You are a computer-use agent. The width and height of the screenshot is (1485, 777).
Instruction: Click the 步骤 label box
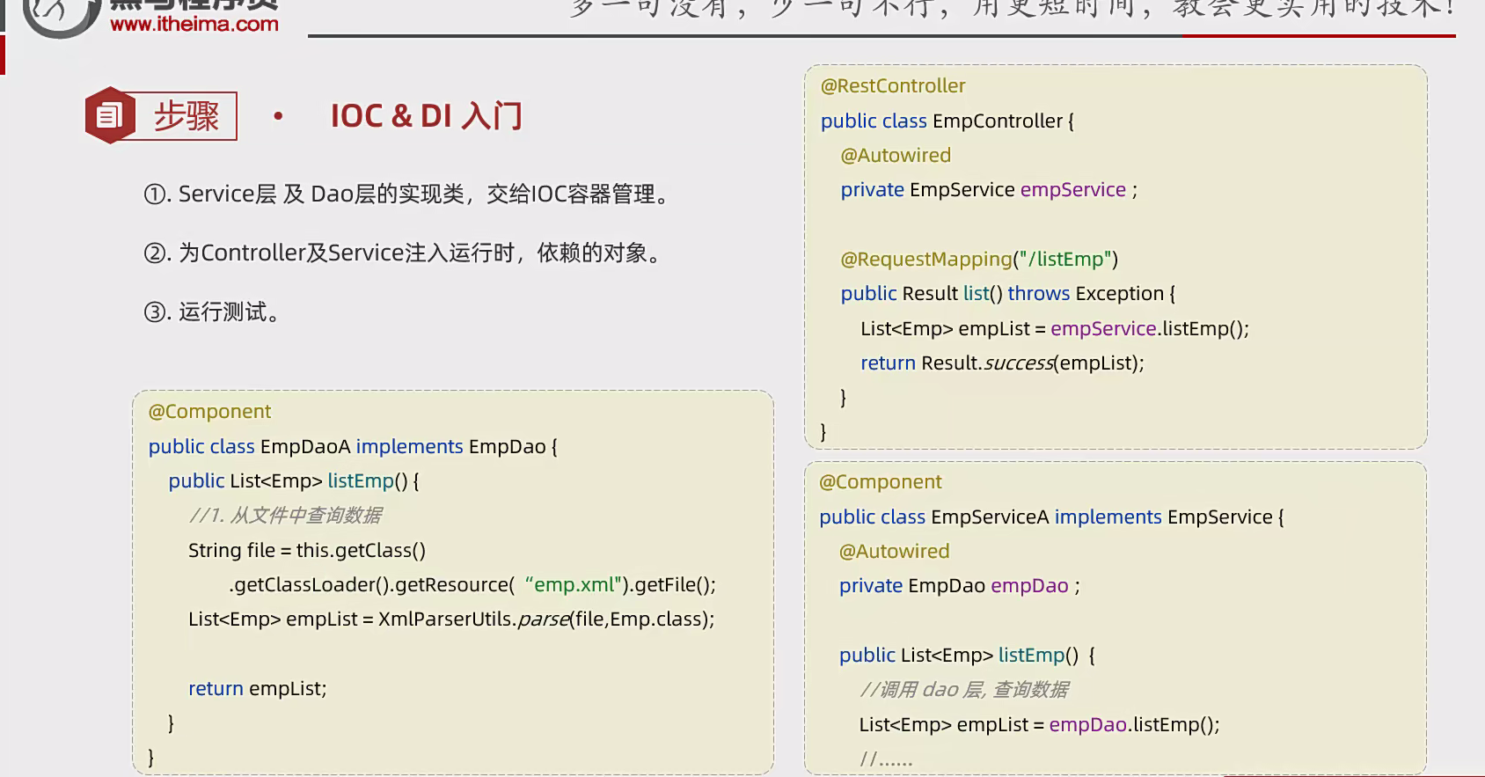pyautogui.click(x=186, y=116)
